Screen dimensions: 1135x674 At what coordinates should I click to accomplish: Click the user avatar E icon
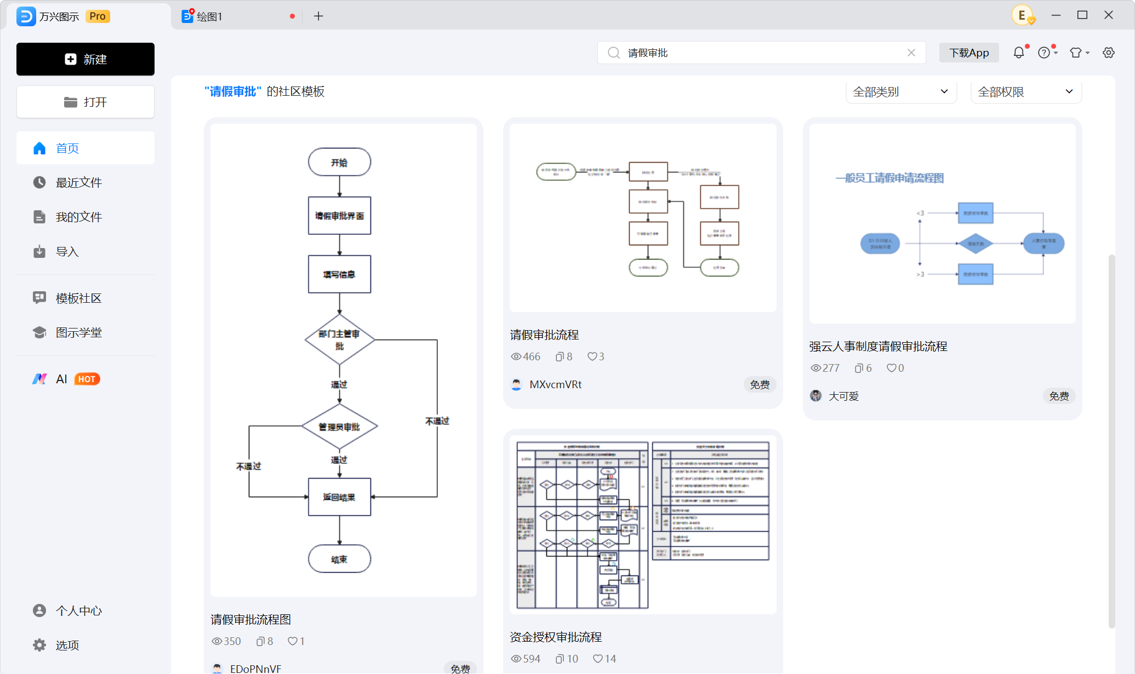tap(1023, 15)
